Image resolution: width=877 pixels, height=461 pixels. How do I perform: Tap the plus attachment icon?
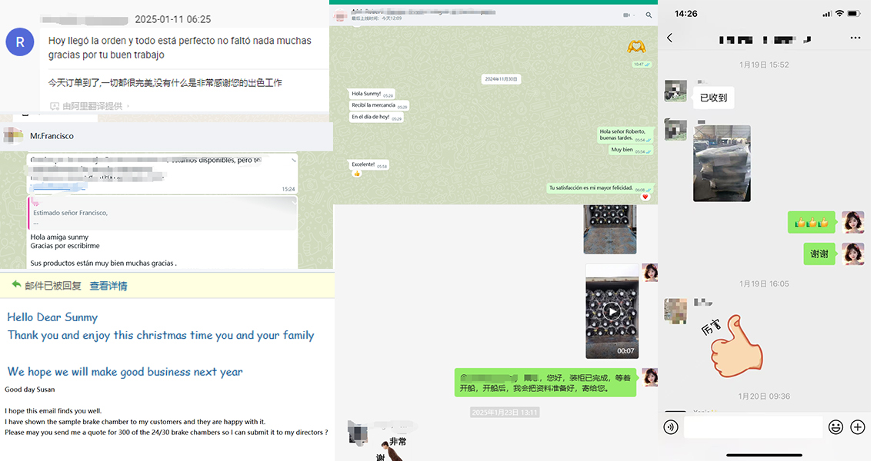click(857, 427)
